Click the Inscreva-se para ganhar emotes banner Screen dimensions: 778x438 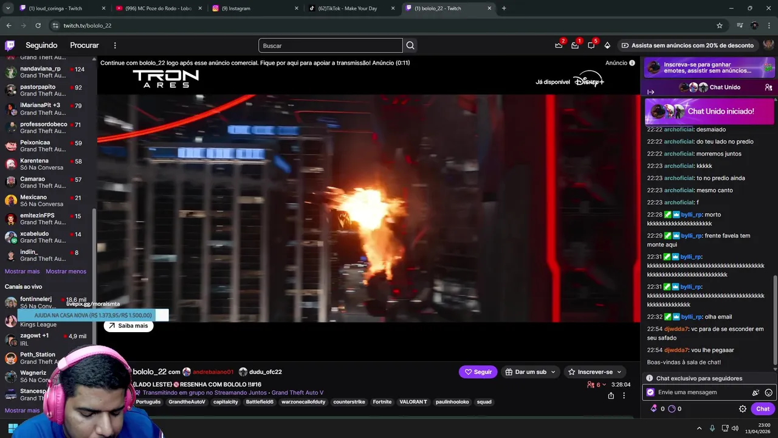tap(709, 68)
